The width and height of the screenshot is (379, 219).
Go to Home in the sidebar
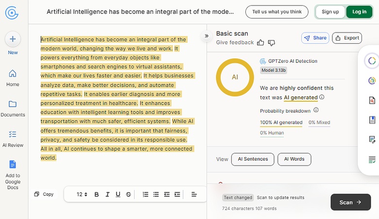coord(13,73)
